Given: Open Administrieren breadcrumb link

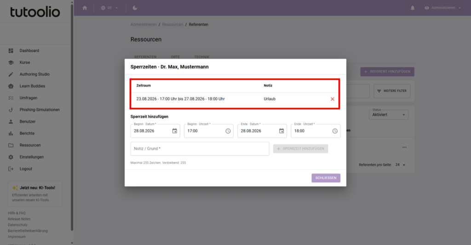Looking at the screenshot, I should (x=144, y=25).
